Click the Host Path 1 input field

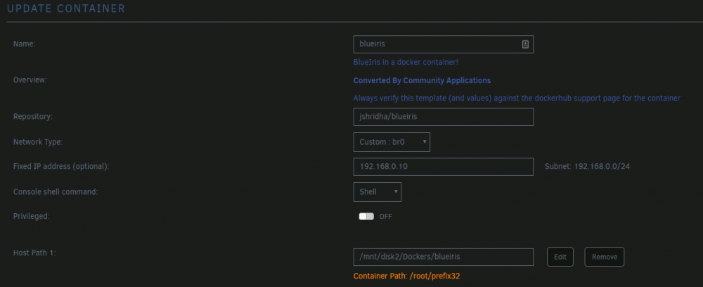[x=444, y=257]
